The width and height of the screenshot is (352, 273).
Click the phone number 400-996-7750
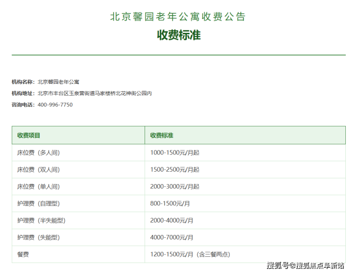pyautogui.click(x=55, y=105)
